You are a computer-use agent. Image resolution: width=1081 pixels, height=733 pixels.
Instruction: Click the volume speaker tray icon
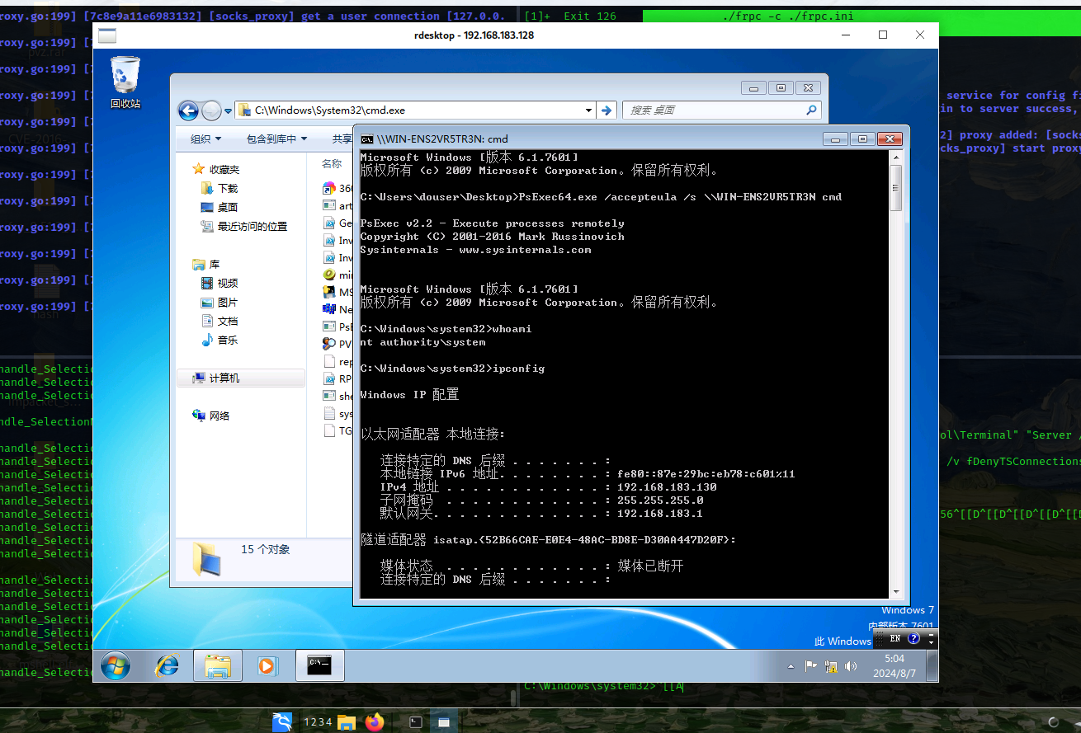tap(851, 666)
